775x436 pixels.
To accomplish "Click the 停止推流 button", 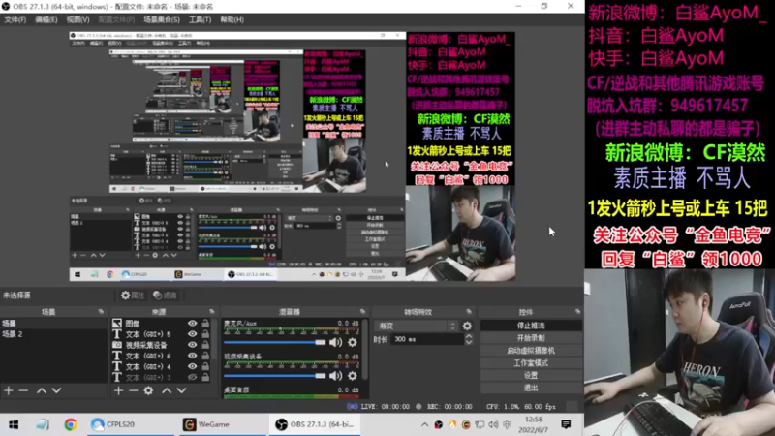I will point(531,326).
